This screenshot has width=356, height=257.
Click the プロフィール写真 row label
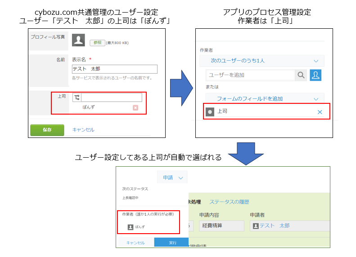48,37
